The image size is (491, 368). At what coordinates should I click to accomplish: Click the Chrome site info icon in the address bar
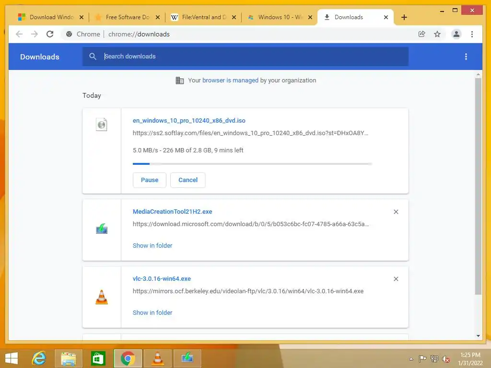click(69, 34)
